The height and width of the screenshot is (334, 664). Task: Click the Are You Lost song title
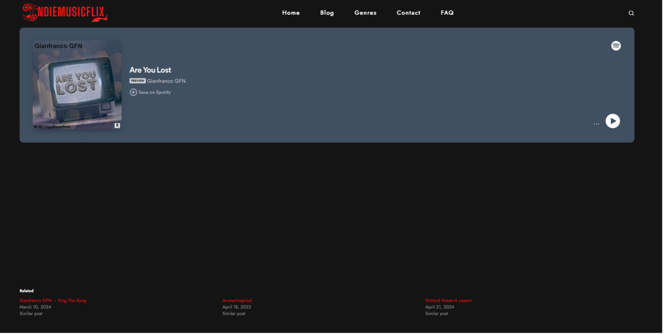pyautogui.click(x=150, y=70)
